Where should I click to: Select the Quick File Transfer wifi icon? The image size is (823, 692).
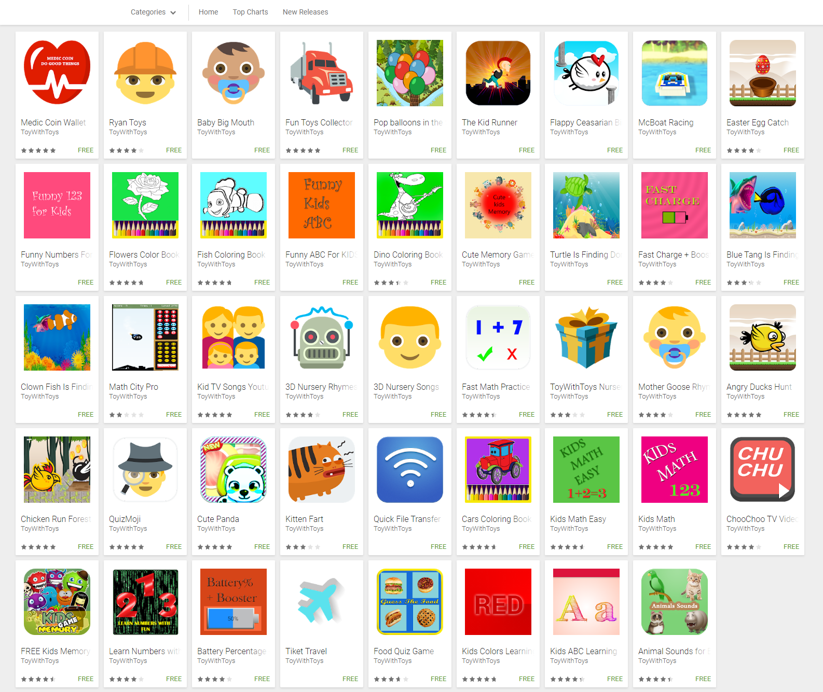410,470
